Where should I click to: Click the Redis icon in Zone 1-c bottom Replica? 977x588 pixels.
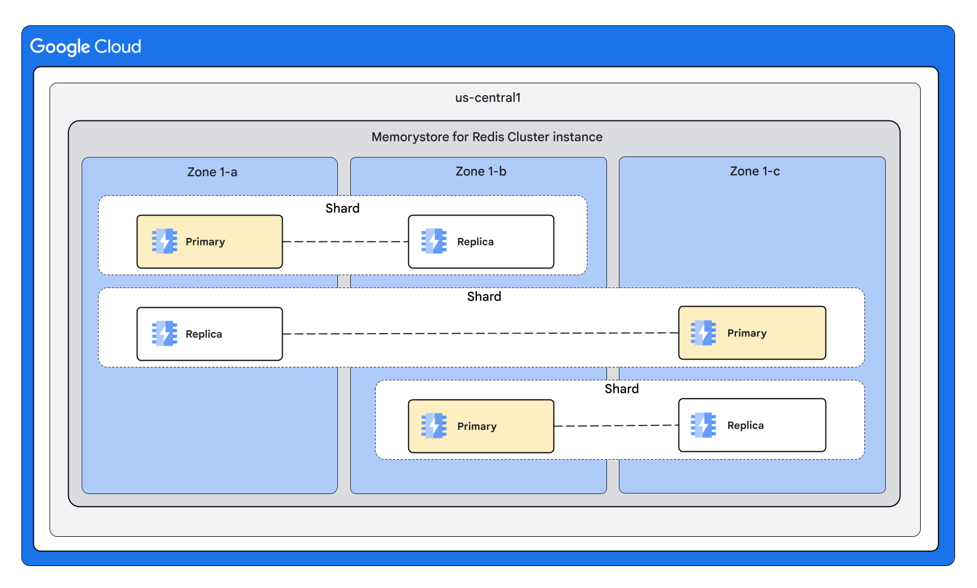tap(703, 425)
